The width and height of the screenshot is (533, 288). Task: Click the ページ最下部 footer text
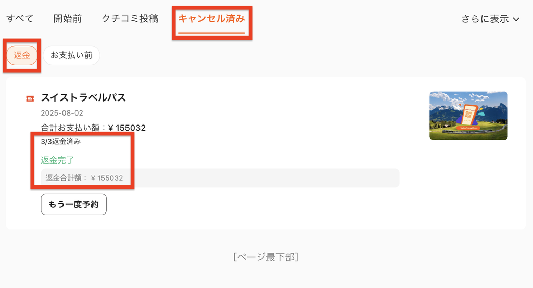coord(266,257)
